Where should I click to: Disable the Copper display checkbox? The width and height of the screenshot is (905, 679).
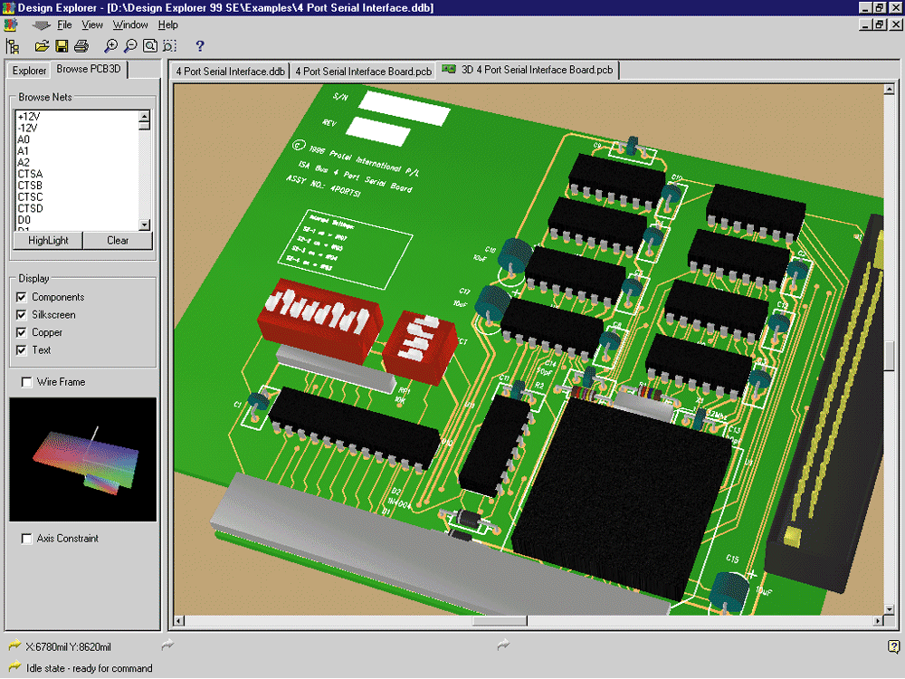coord(22,332)
